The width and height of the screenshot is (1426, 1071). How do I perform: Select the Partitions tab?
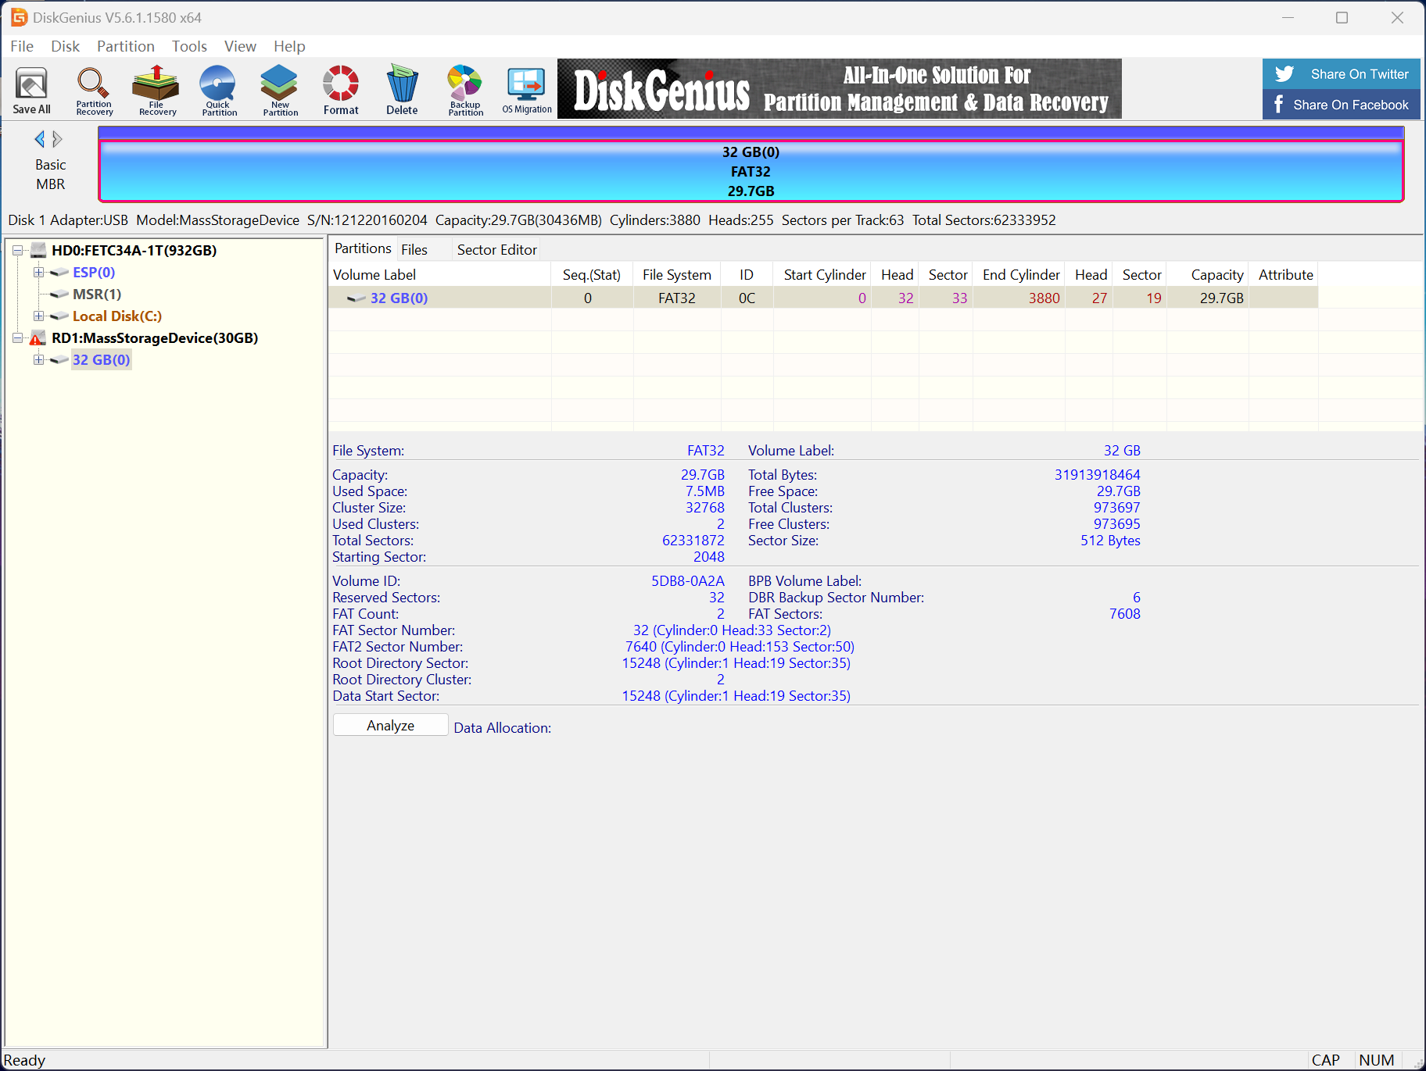pyautogui.click(x=363, y=248)
